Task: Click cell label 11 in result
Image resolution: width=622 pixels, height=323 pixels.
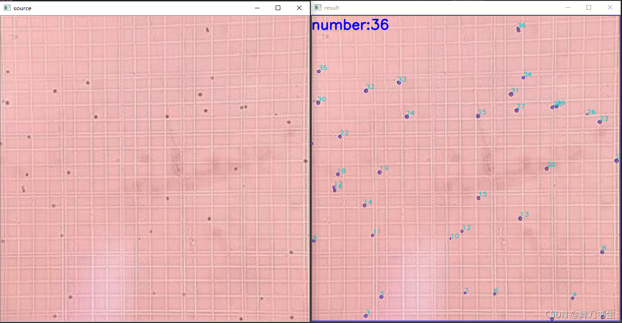Action: coord(377,232)
